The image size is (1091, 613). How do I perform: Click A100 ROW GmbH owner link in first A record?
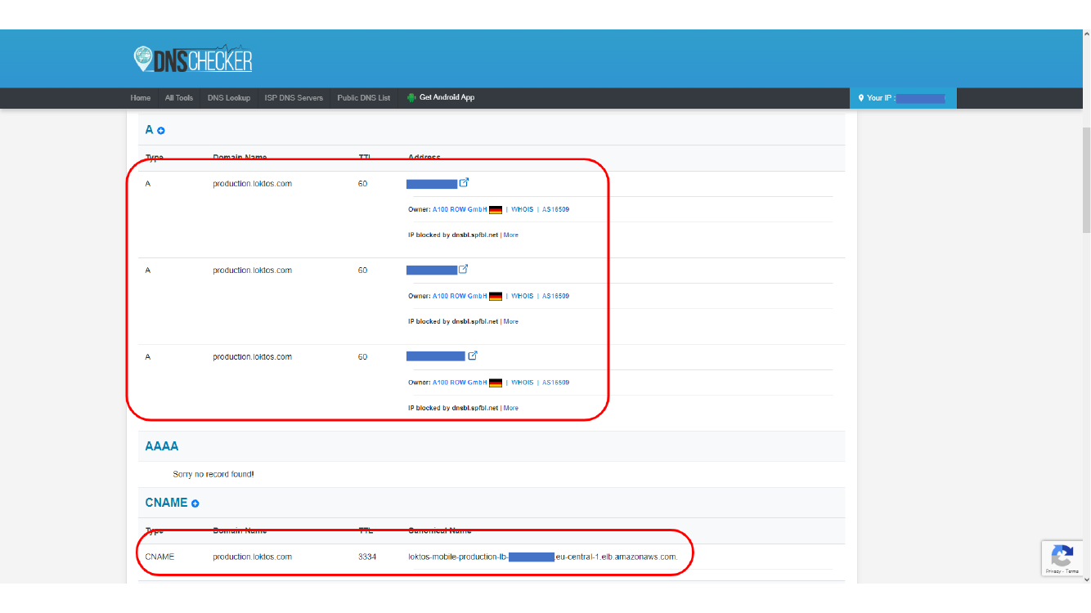point(460,210)
